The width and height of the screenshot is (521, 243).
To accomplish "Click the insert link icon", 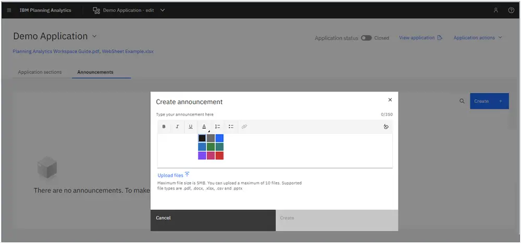I will (x=244, y=126).
